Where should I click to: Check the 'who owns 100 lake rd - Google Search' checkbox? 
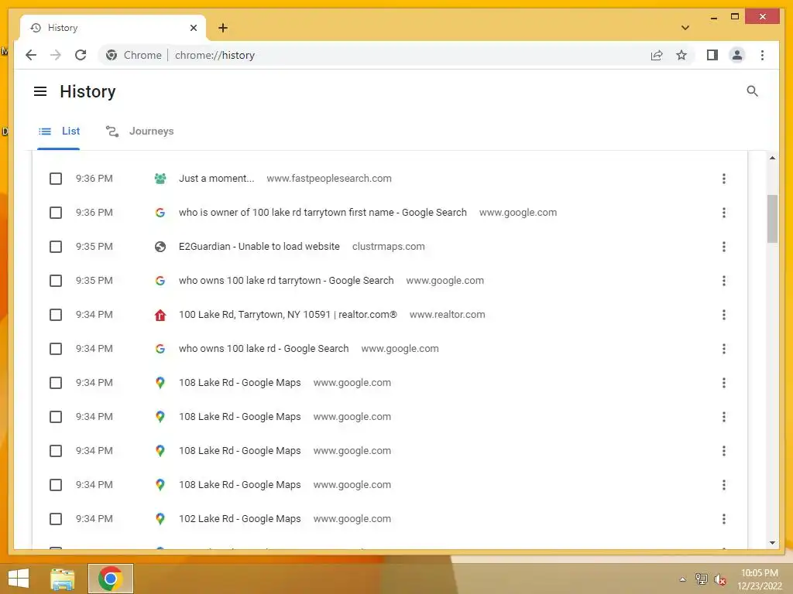pyautogui.click(x=56, y=349)
